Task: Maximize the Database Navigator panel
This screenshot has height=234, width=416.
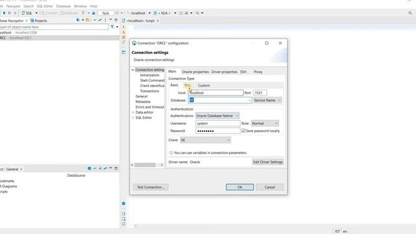Action: (x=116, y=20)
